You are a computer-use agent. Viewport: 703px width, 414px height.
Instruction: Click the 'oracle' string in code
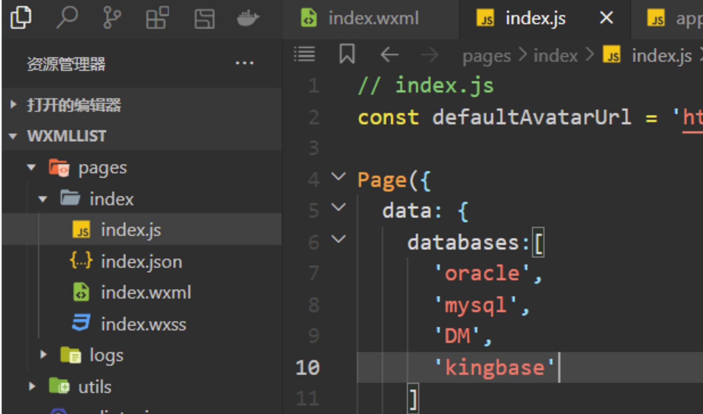point(482,274)
